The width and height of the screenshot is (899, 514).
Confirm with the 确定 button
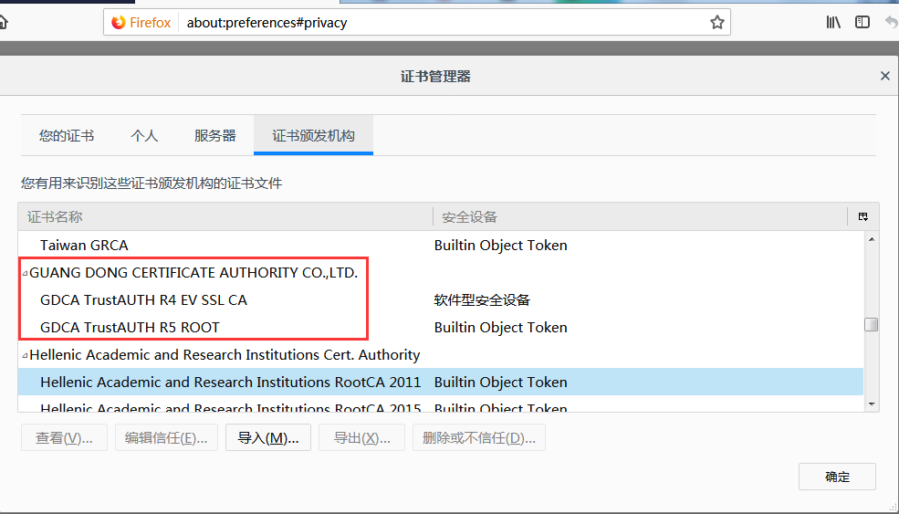click(837, 477)
